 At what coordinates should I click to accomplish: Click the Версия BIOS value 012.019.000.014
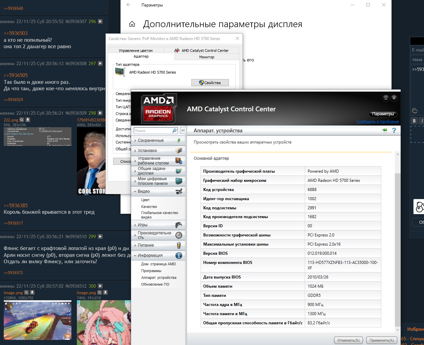[322, 253]
